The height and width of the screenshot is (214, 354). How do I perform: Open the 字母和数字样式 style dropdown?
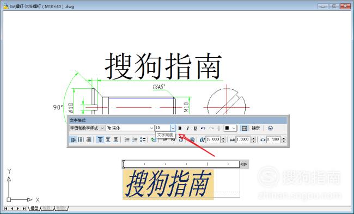tap(87, 128)
